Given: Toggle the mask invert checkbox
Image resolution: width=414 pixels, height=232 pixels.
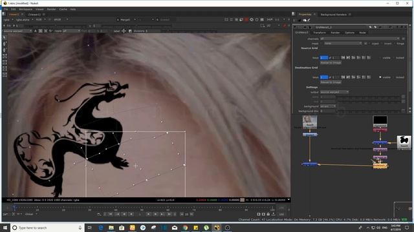Looking at the screenshot, I should (382, 43).
